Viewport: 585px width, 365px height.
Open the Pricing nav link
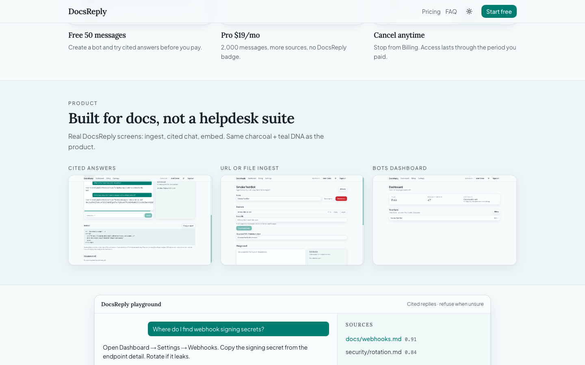(x=431, y=11)
